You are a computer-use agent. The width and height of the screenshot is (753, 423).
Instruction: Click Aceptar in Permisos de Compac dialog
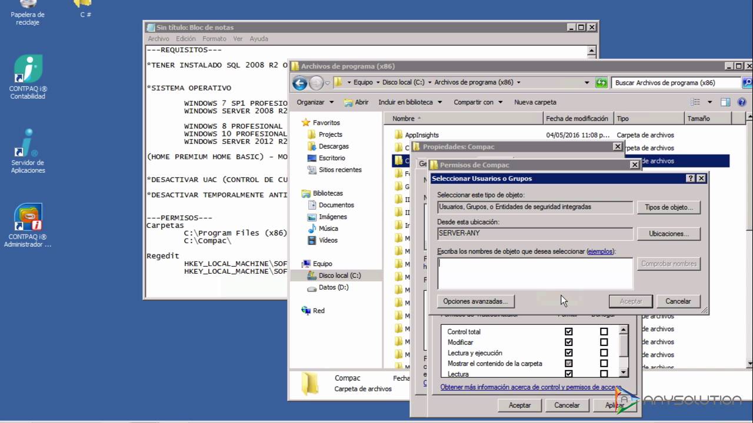(519, 405)
